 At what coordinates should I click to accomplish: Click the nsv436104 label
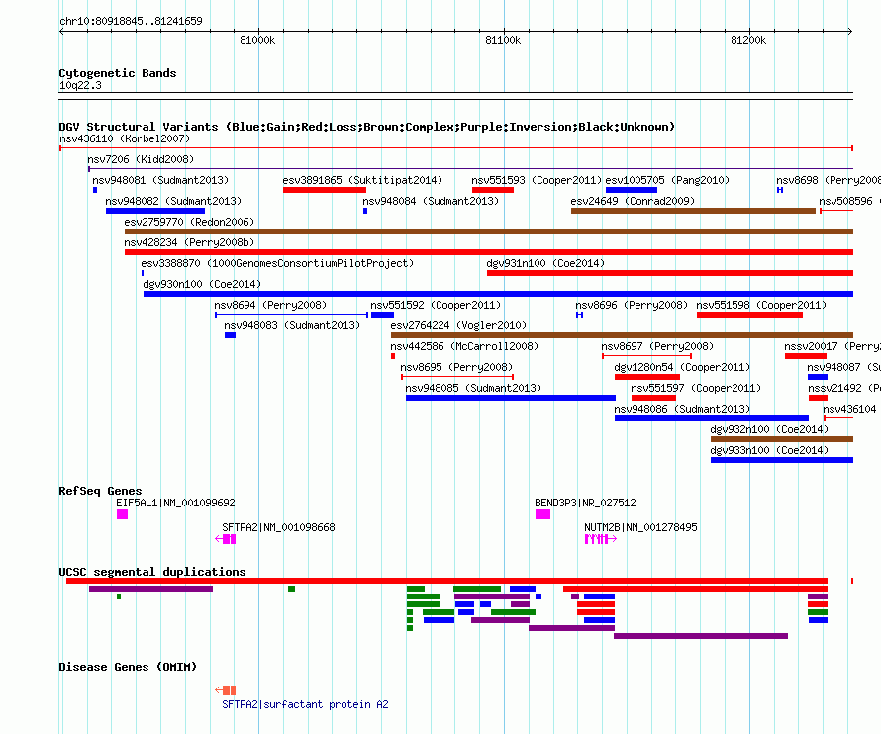(x=849, y=409)
